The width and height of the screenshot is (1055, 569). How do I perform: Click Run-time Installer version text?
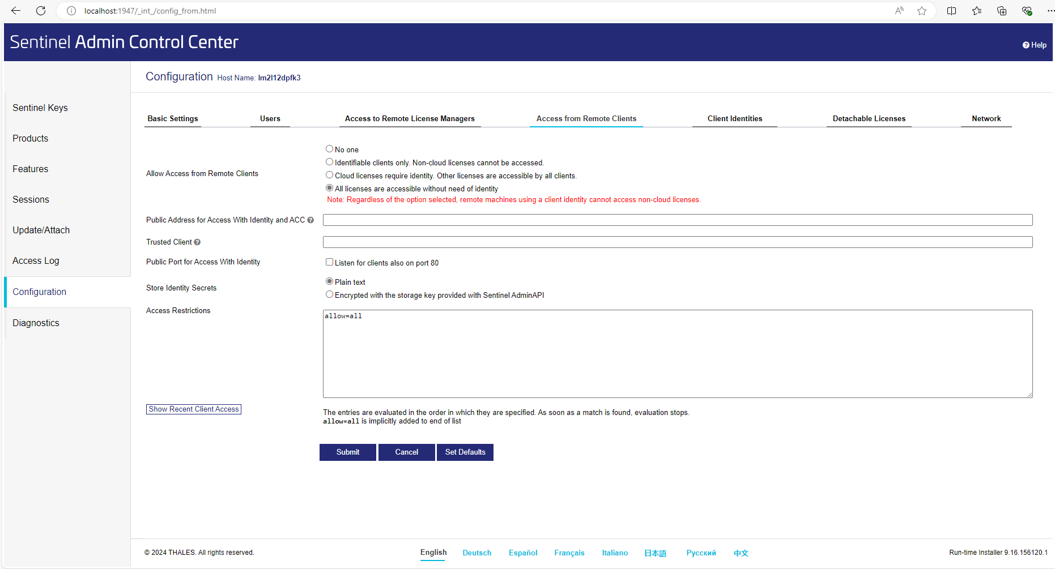[998, 553]
